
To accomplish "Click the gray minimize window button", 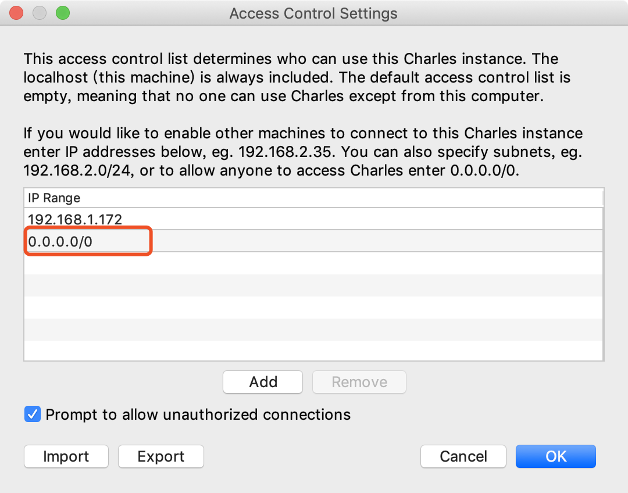I will [40, 13].
